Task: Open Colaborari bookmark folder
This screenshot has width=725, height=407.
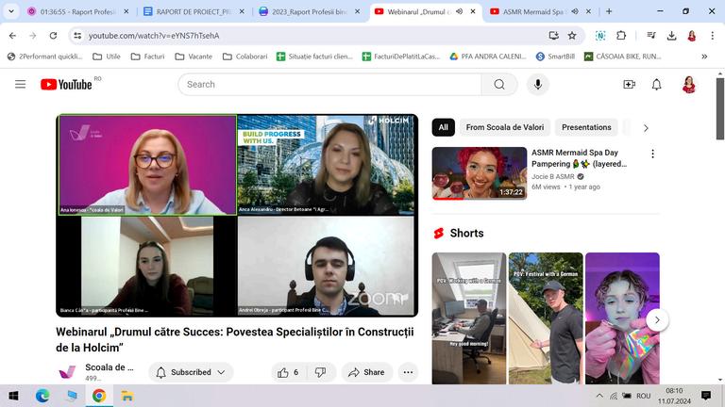Action: 244,57
